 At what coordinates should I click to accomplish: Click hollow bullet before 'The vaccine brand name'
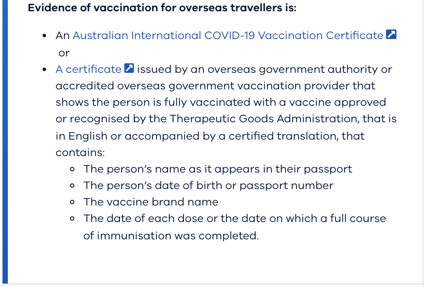coord(72,202)
